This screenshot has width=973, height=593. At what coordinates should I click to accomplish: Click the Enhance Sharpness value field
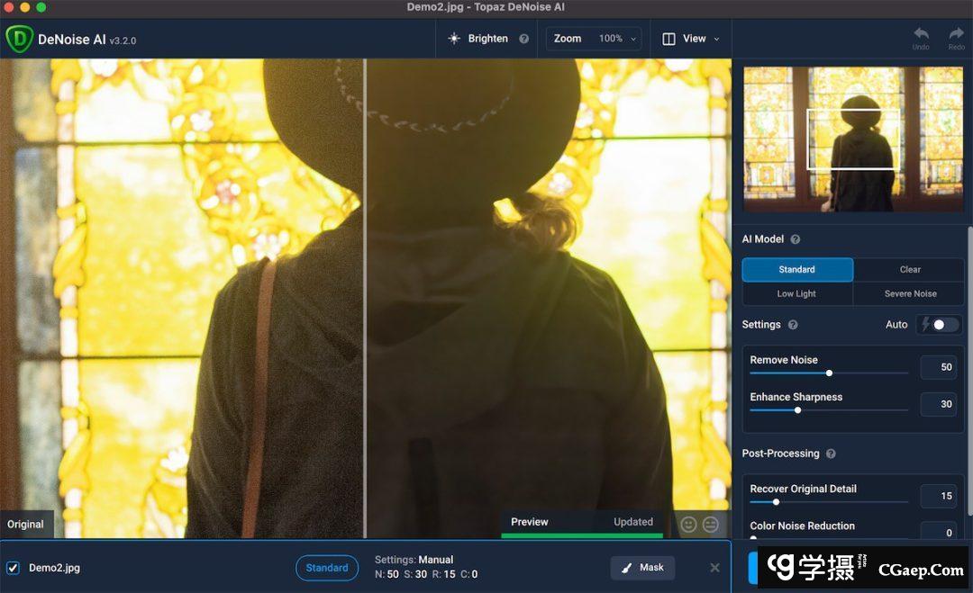(x=939, y=404)
